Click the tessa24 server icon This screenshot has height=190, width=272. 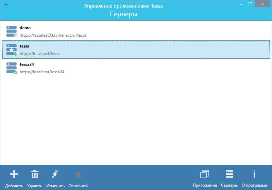coord(12,68)
